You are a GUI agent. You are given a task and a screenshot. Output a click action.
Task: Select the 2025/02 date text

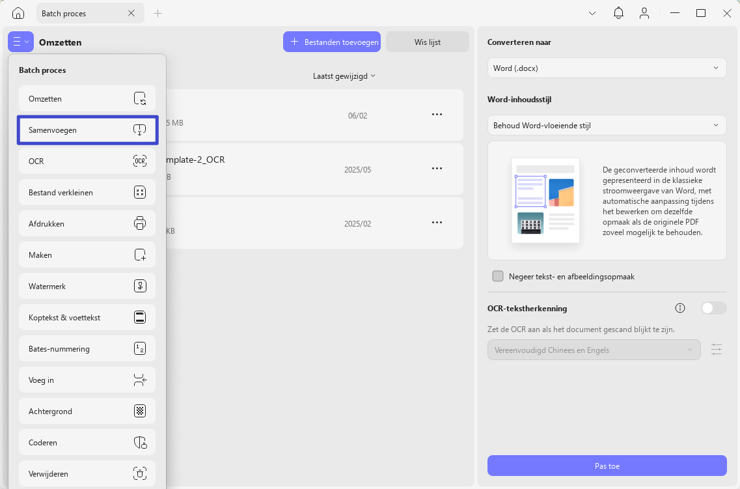pos(358,224)
